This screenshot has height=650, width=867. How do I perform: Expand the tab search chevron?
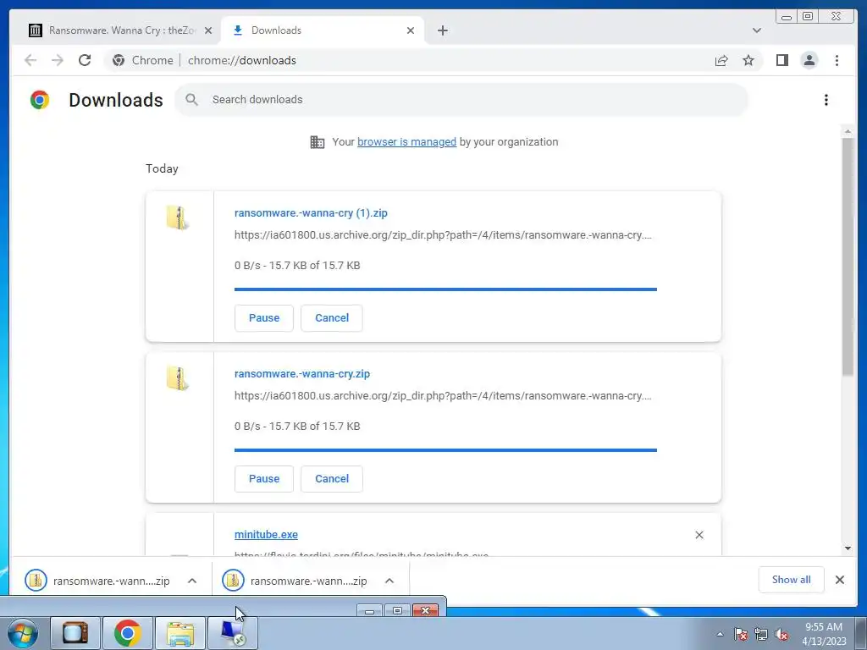pos(756,30)
